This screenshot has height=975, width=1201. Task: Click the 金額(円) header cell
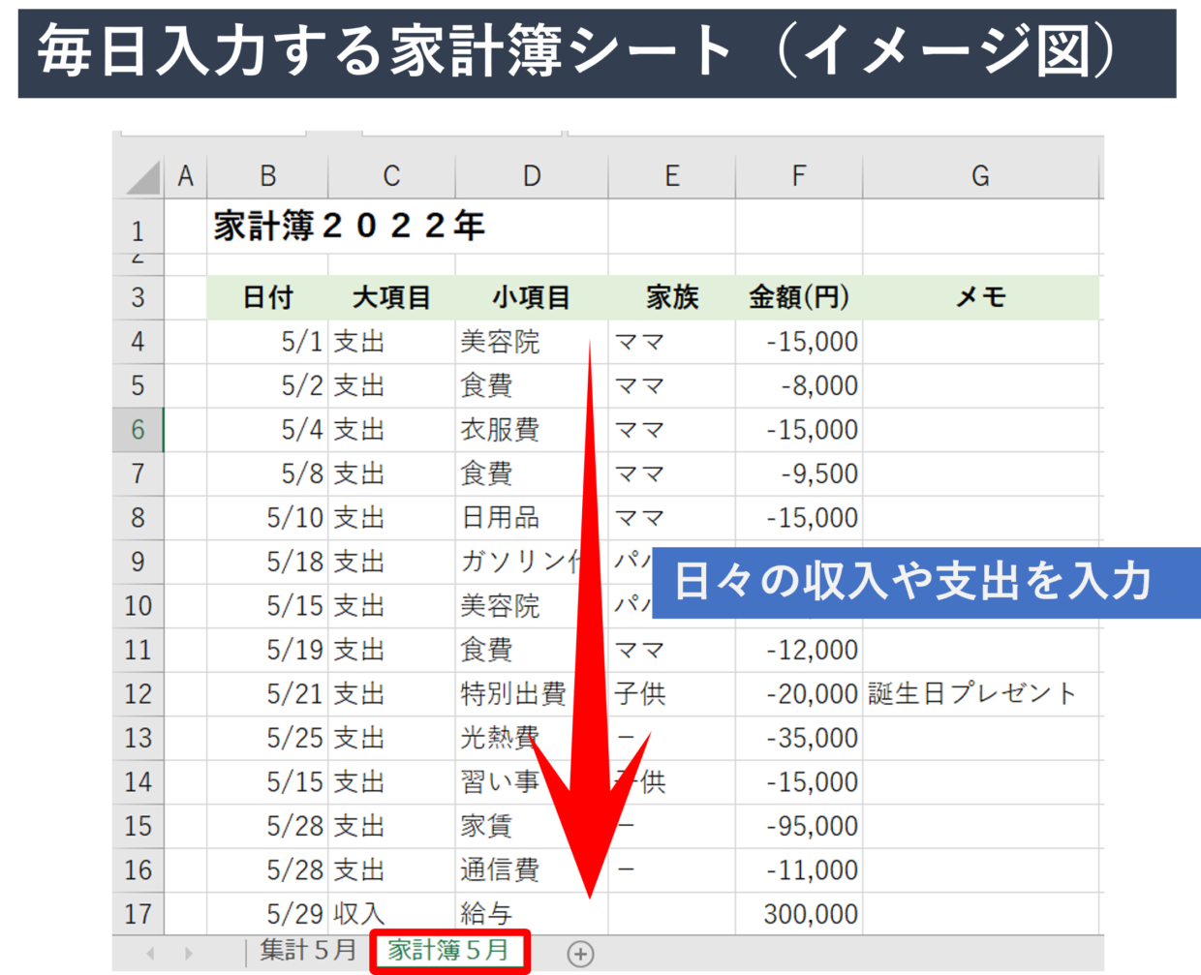click(798, 297)
